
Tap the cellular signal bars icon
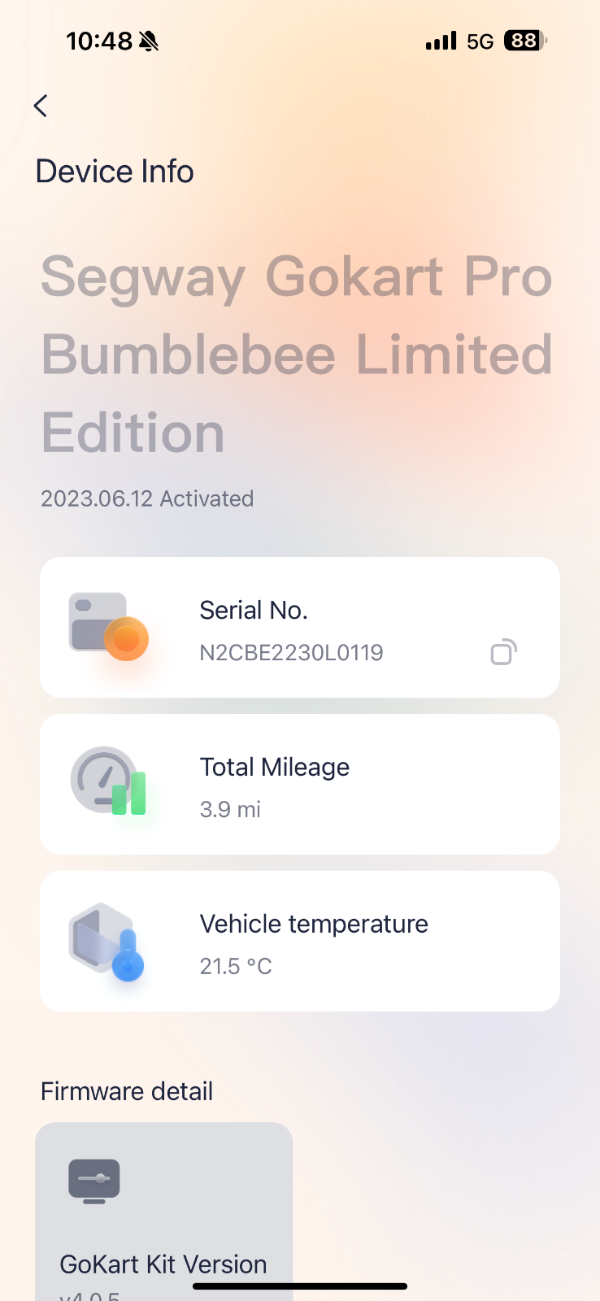click(x=441, y=41)
